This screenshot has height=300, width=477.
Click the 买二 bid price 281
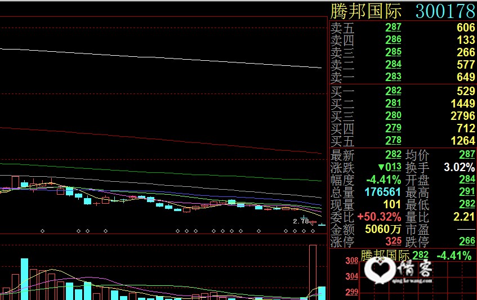pos(393,104)
